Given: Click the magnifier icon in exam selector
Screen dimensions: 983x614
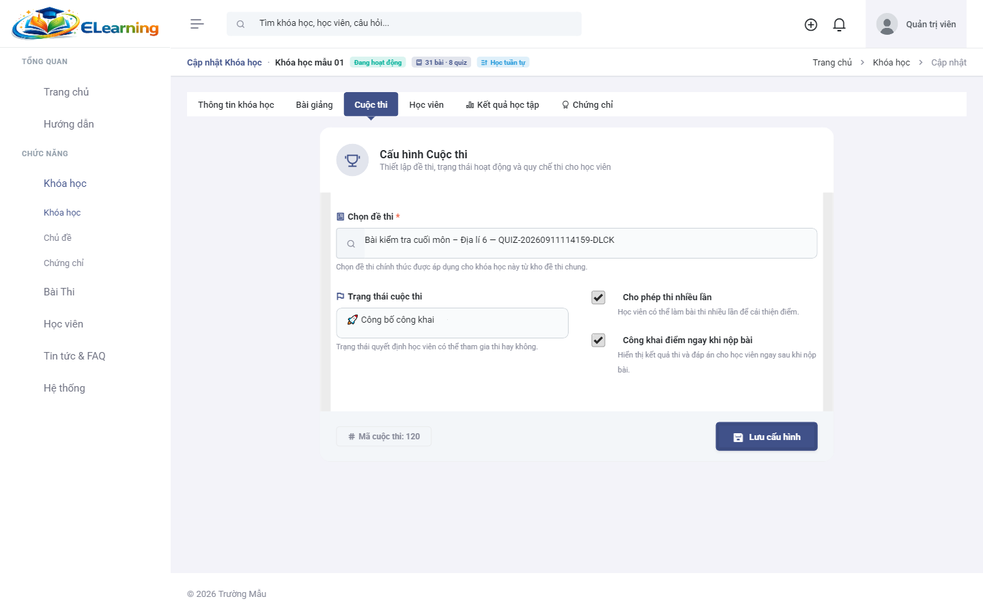Looking at the screenshot, I should coord(351,244).
